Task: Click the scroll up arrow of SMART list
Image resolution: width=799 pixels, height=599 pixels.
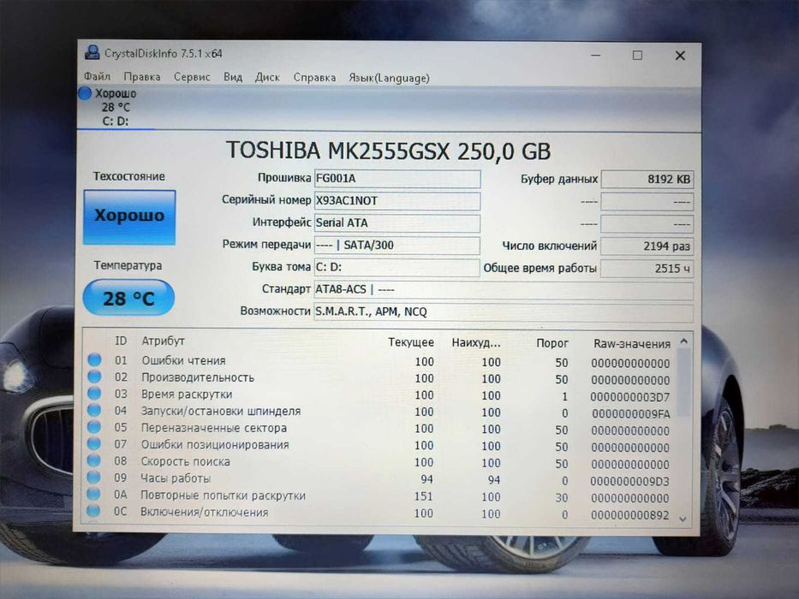Action: click(x=684, y=341)
